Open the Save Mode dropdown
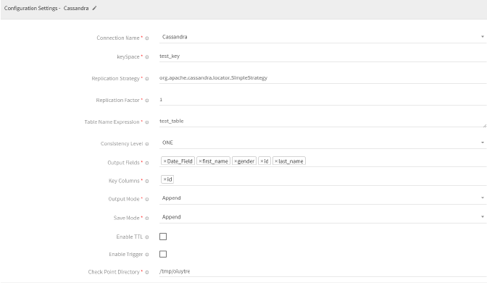This screenshot has width=487, height=285. pyautogui.click(x=322, y=217)
